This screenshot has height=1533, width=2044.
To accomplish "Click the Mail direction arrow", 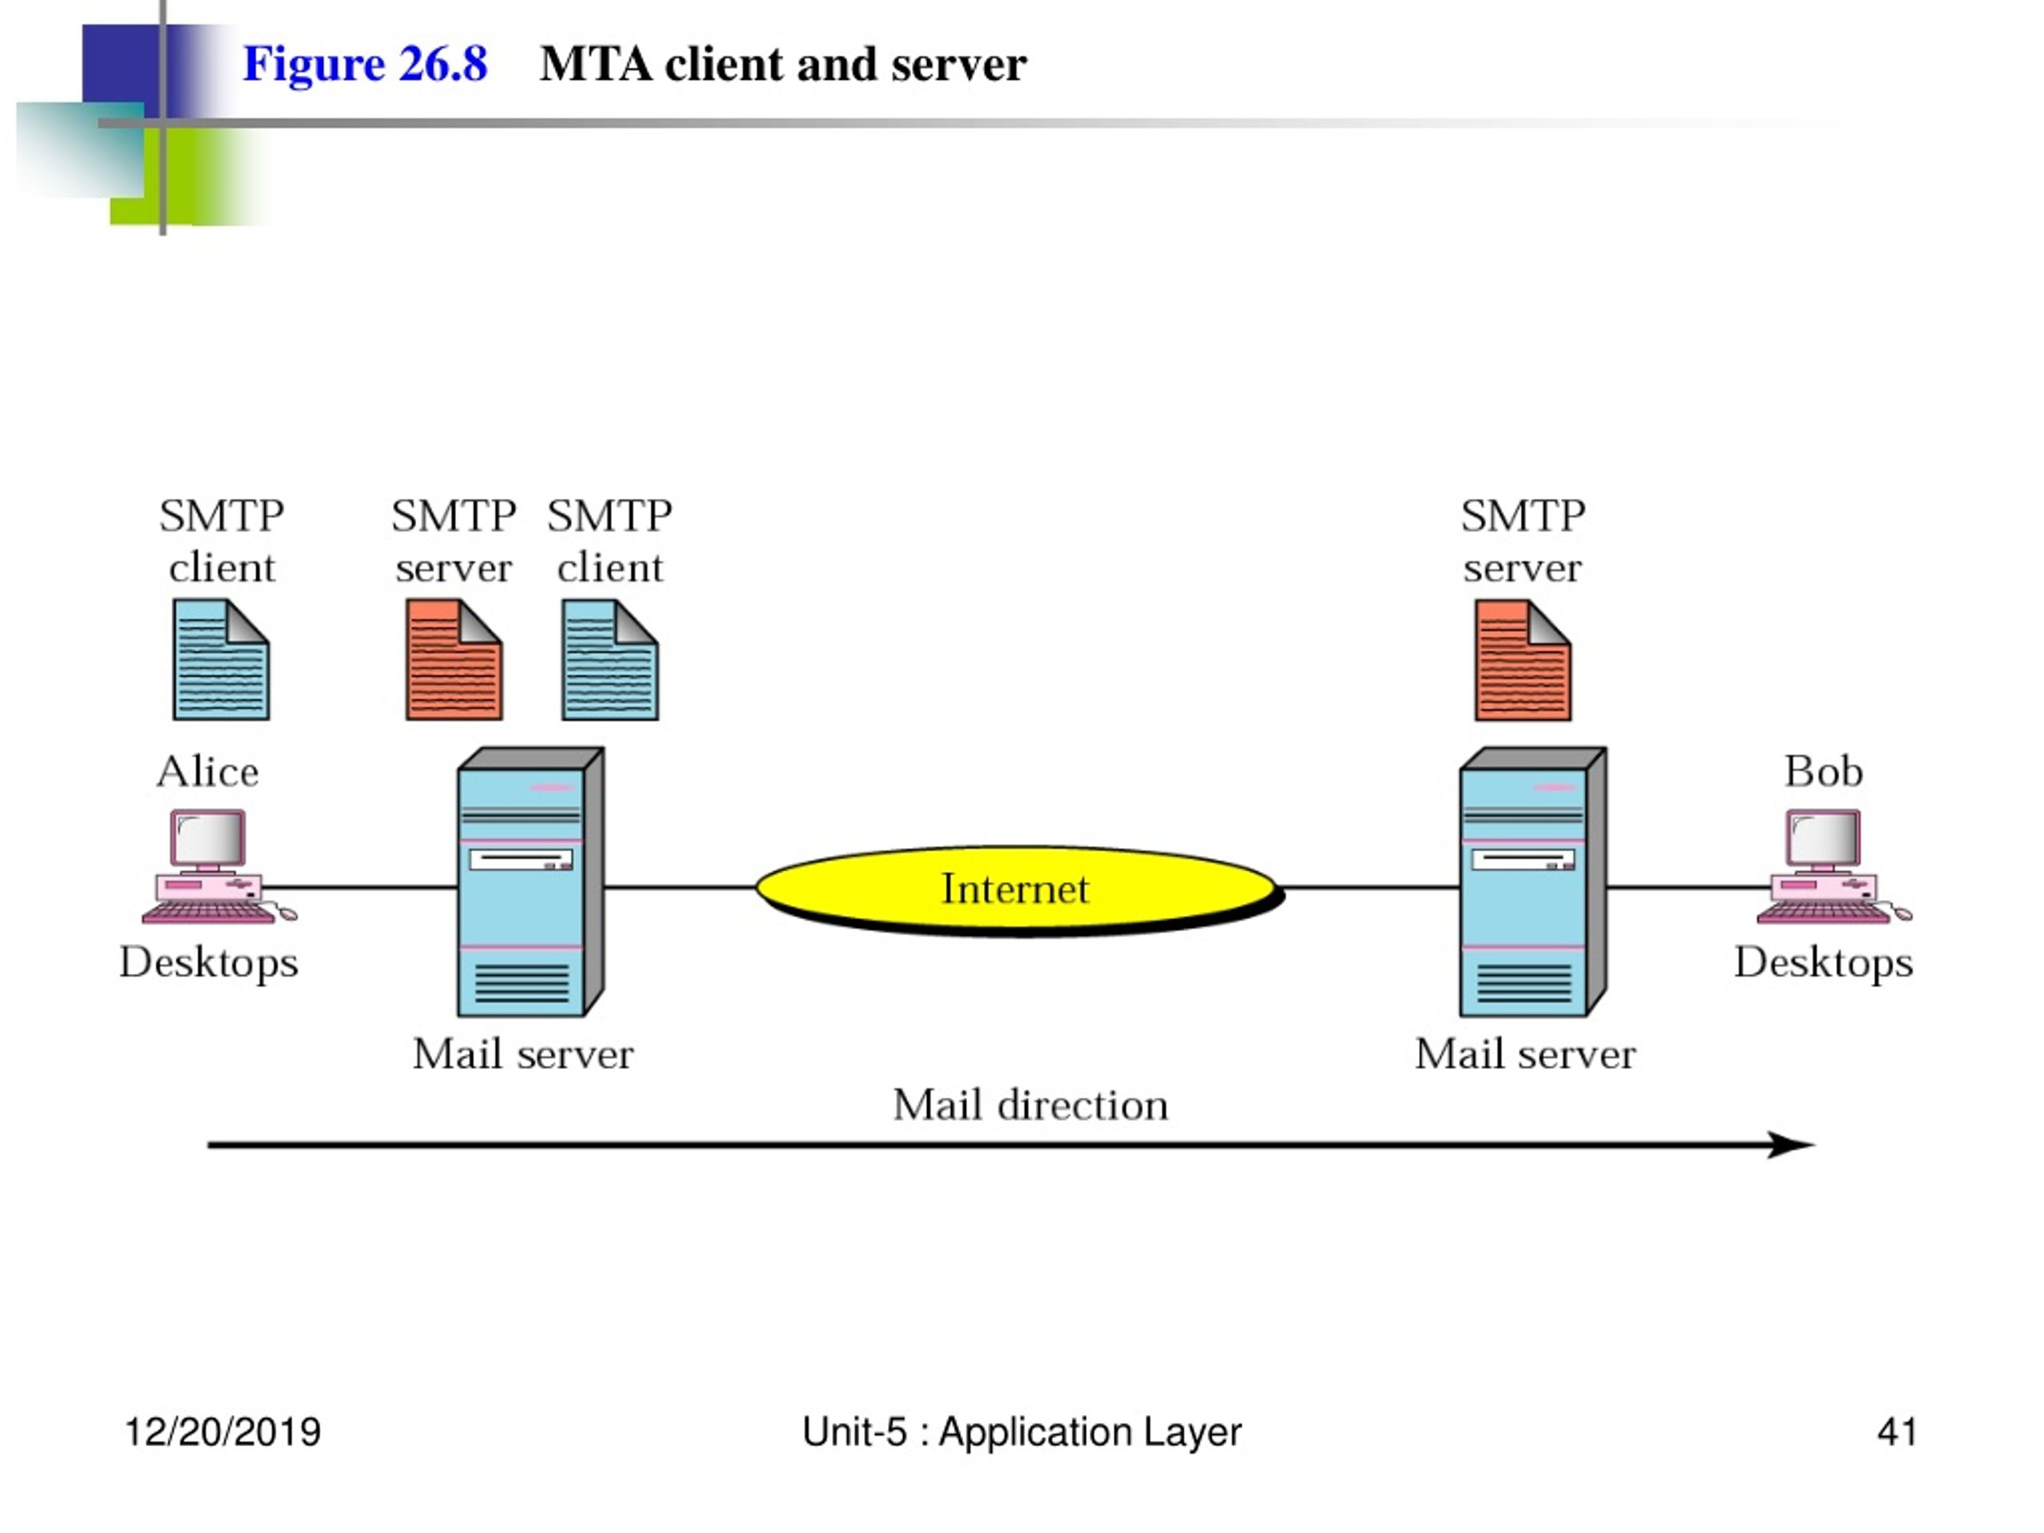I will (x=1011, y=1145).
